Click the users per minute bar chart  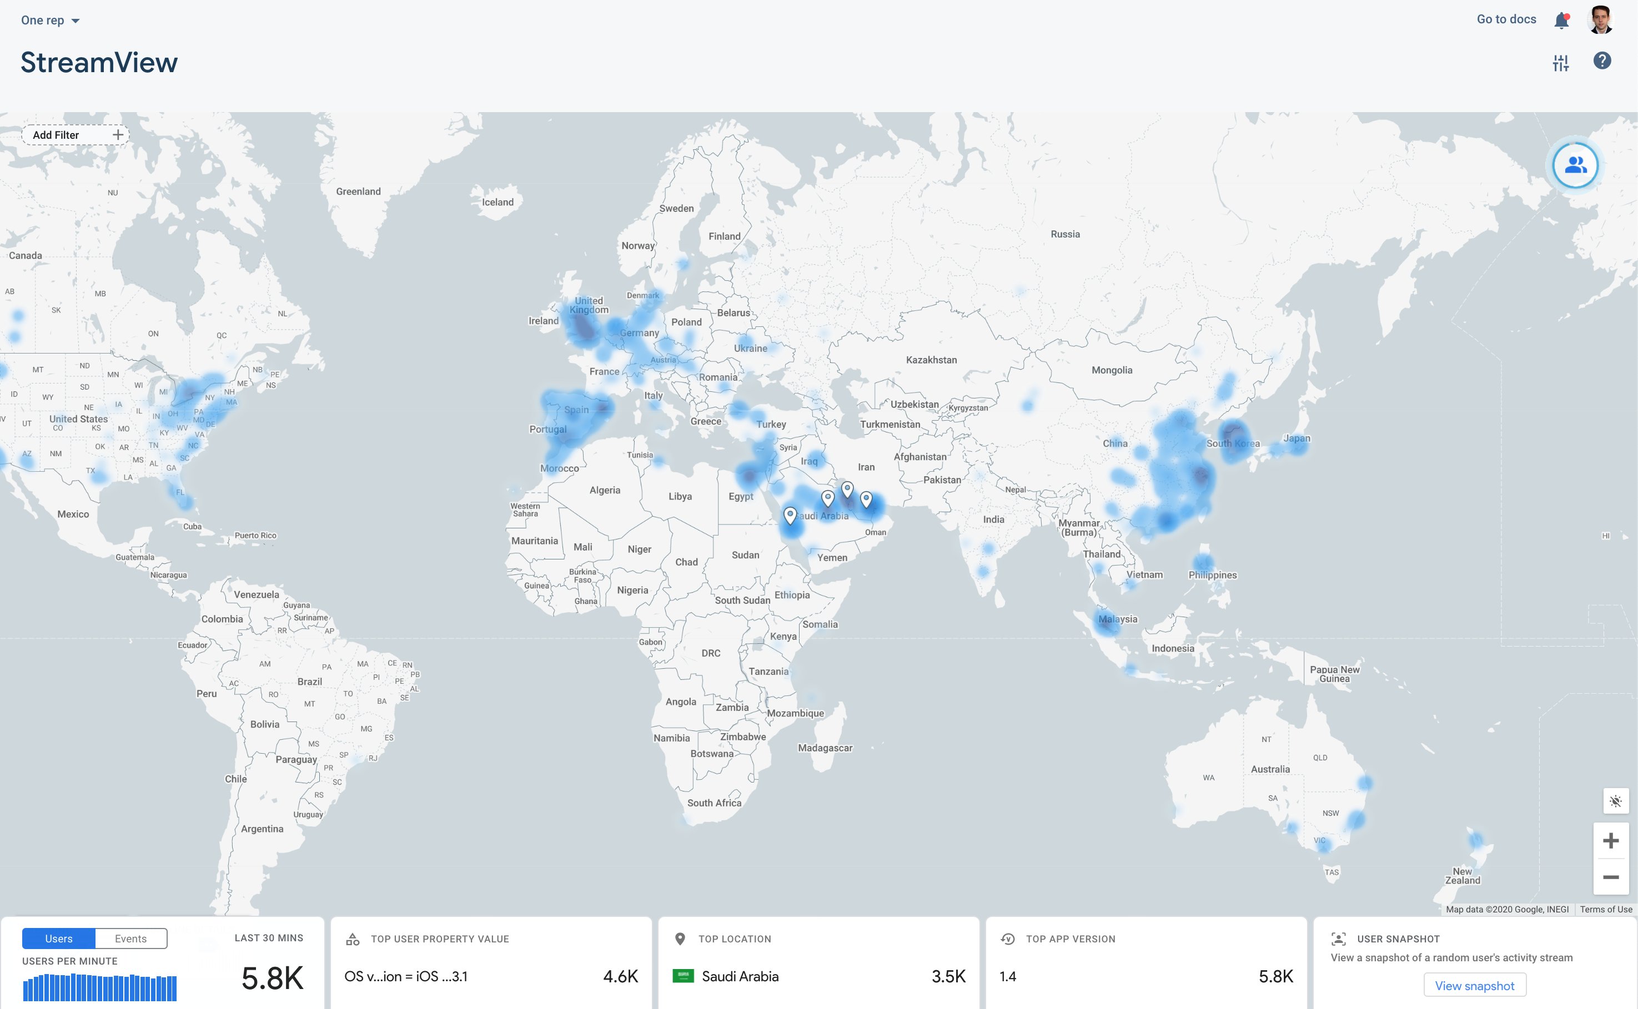99,988
